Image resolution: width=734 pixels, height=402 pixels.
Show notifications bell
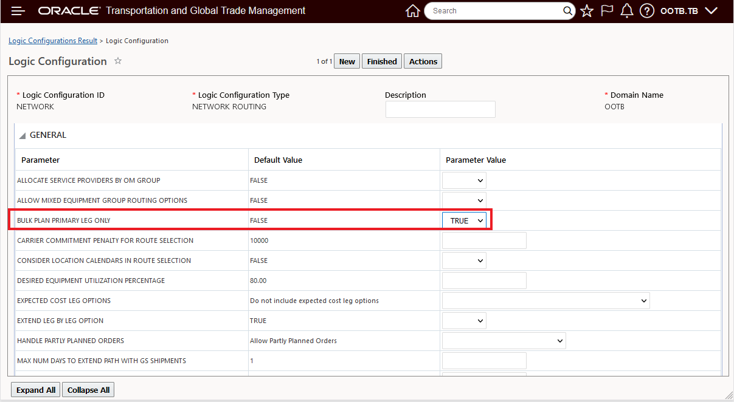(626, 11)
